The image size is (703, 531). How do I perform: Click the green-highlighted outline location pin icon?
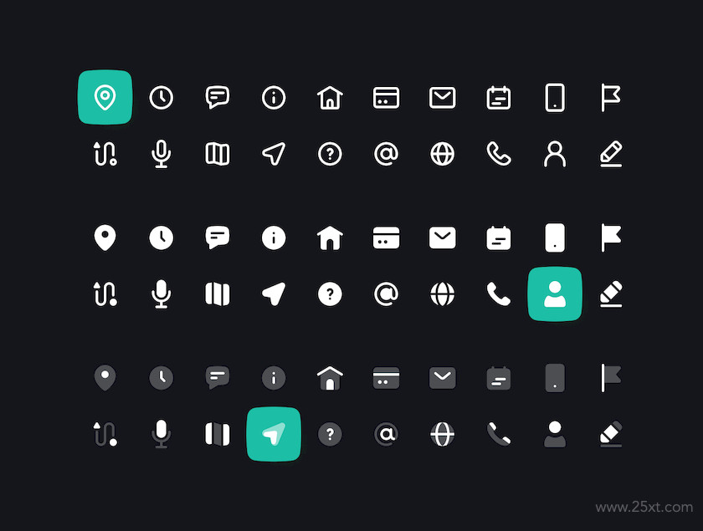point(105,97)
